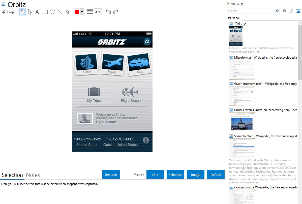Click the search magnifier icon
The image size is (302, 204).
click(x=277, y=11)
